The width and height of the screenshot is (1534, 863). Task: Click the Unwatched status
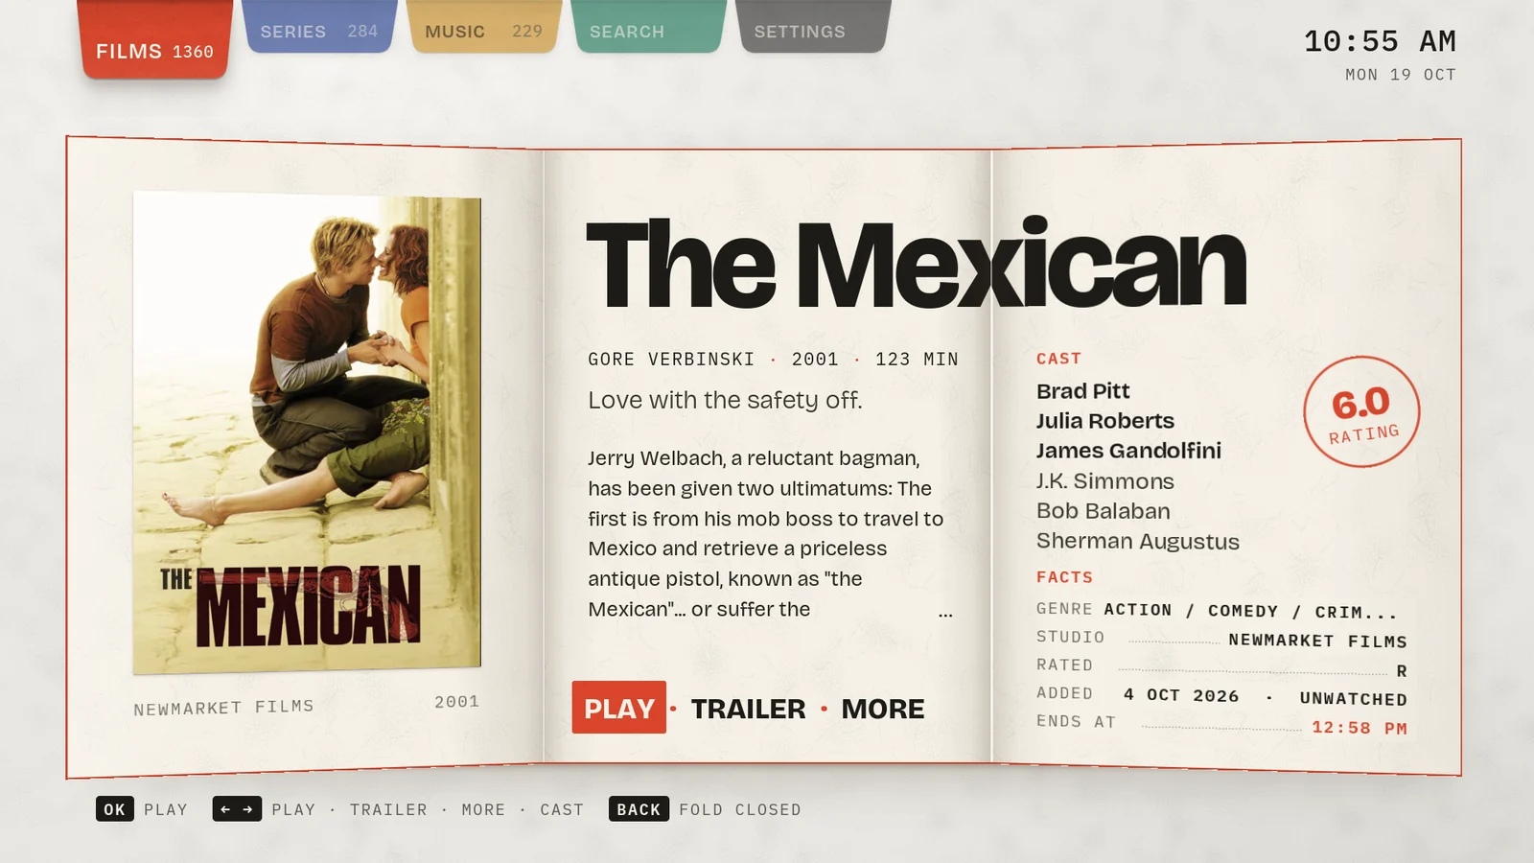(x=1354, y=699)
